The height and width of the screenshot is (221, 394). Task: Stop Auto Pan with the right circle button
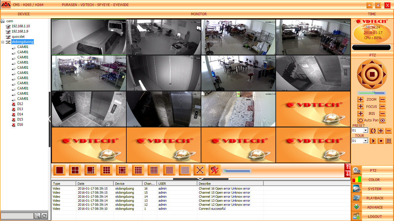click(383, 120)
